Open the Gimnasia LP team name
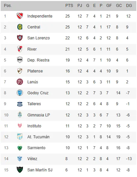Viewport: 137px width, 177px height. tap(39, 115)
